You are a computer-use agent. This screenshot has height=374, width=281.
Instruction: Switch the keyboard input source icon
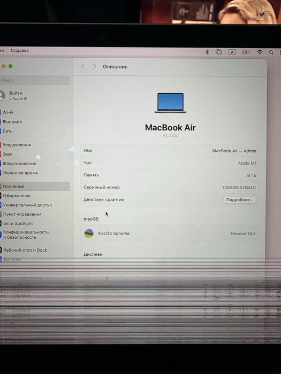[x=232, y=52]
